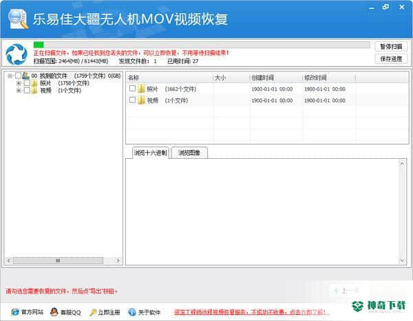Select the 照片 (1758个文件) tree item
The height and width of the screenshot is (321, 413).
(65, 83)
